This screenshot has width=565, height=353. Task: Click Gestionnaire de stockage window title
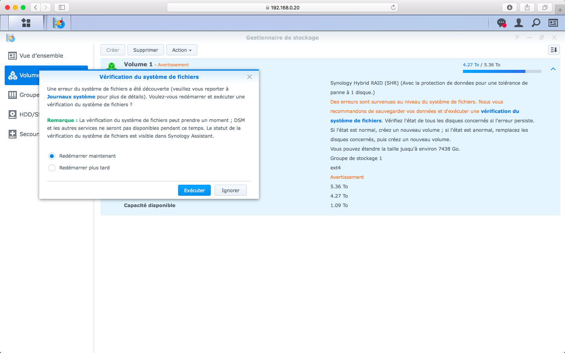(x=282, y=38)
